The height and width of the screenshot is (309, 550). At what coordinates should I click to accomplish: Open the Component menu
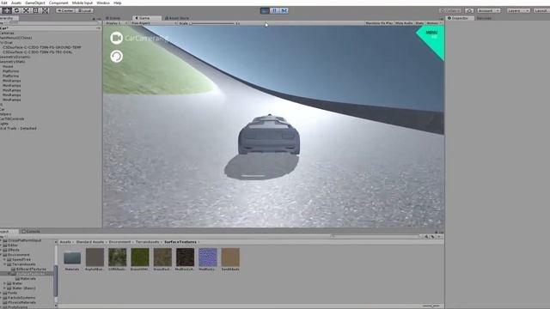pyautogui.click(x=58, y=3)
